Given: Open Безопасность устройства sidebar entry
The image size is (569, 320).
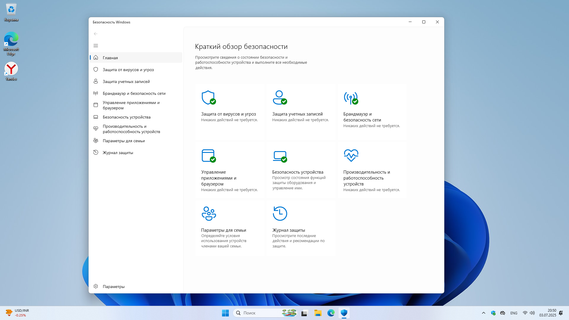Looking at the screenshot, I should pyautogui.click(x=127, y=117).
